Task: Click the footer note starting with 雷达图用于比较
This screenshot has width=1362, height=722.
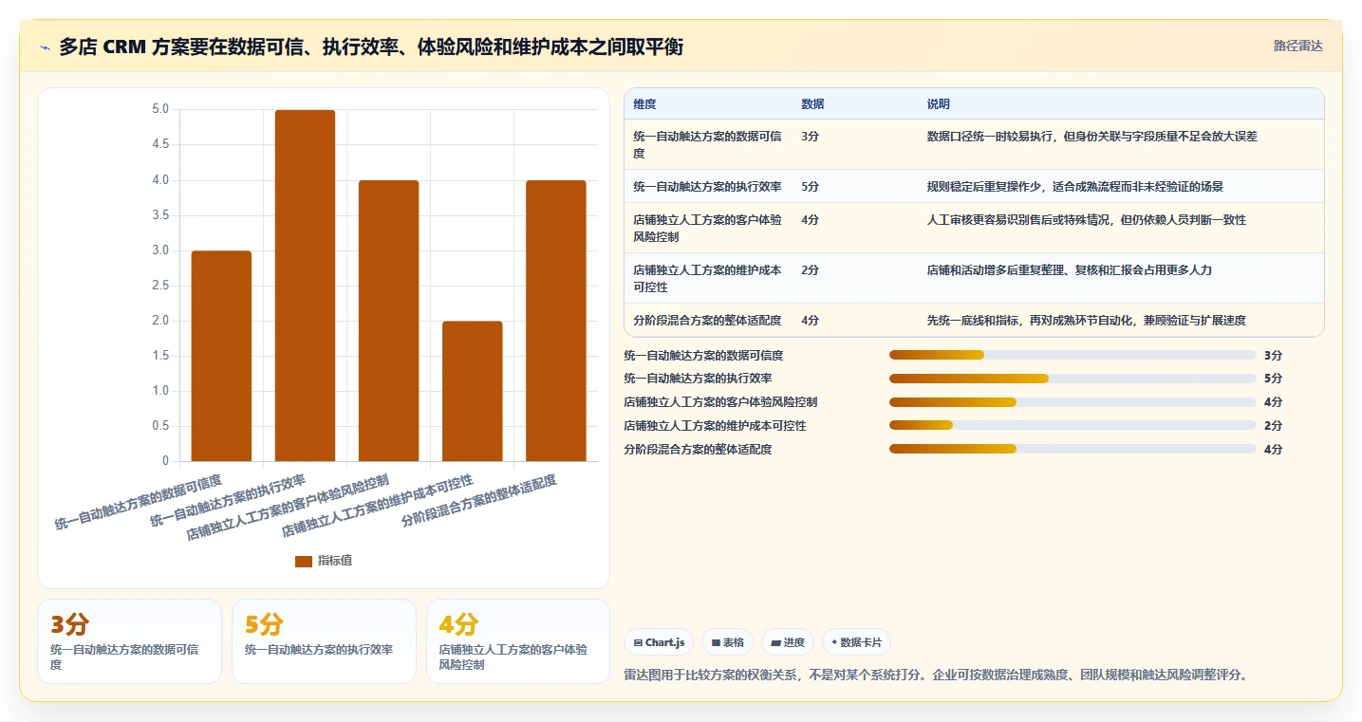Action: click(x=936, y=676)
